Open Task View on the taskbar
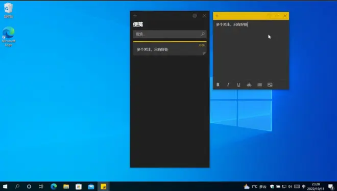Image resolution: width=337 pixels, height=191 pixels. pos(41,186)
